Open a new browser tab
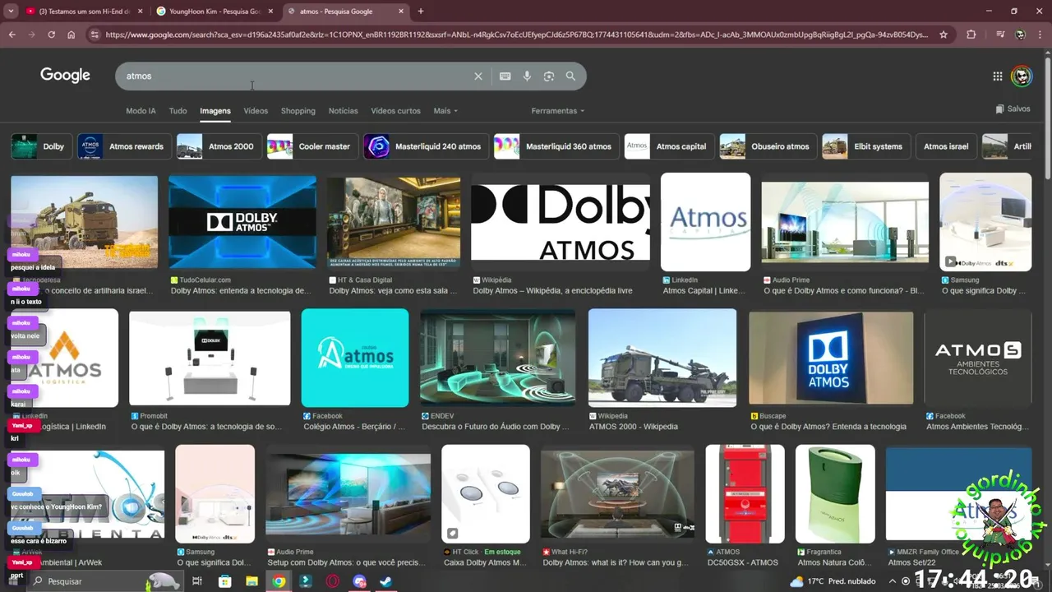Image resolution: width=1052 pixels, height=592 pixels. pyautogui.click(x=421, y=12)
